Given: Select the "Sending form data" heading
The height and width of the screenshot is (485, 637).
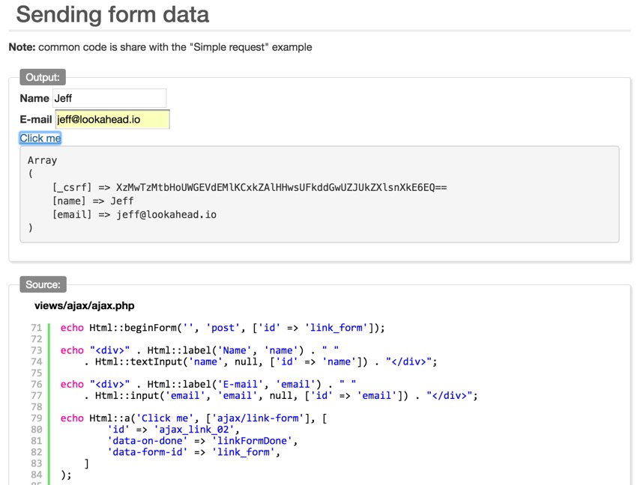Looking at the screenshot, I should tap(112, 15).
